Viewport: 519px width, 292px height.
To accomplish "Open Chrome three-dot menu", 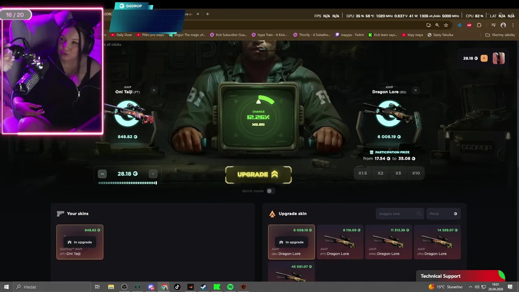I will coord(513,25).
